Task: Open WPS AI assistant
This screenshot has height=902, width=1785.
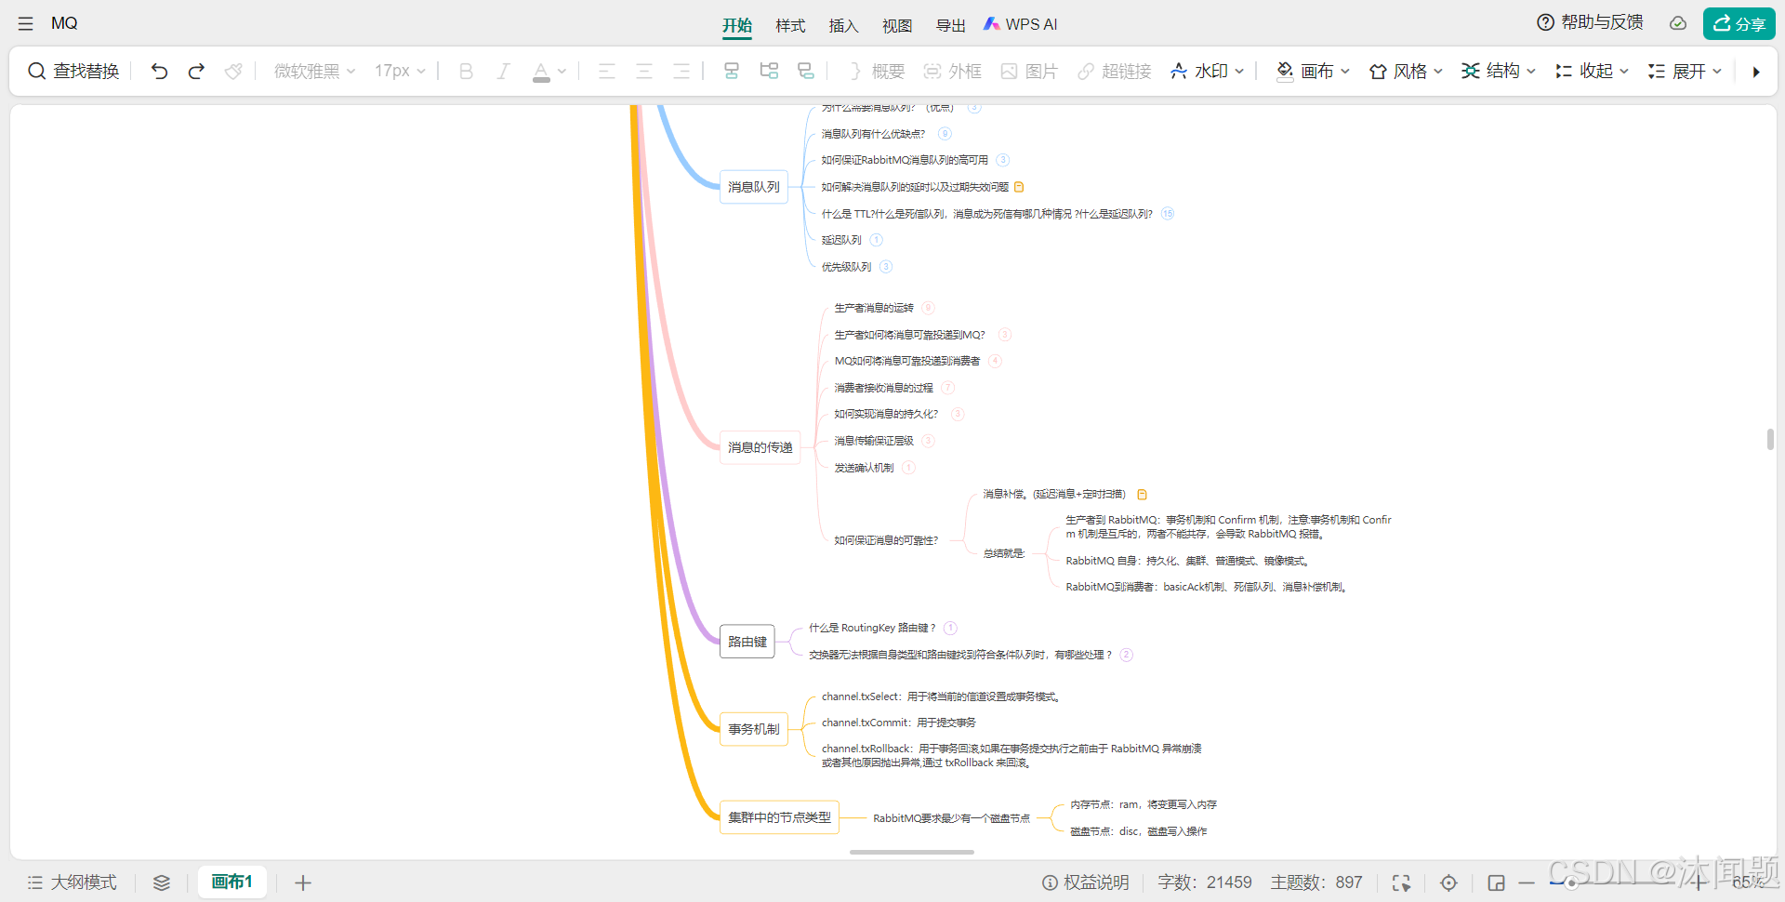Action: point(1021,24)
